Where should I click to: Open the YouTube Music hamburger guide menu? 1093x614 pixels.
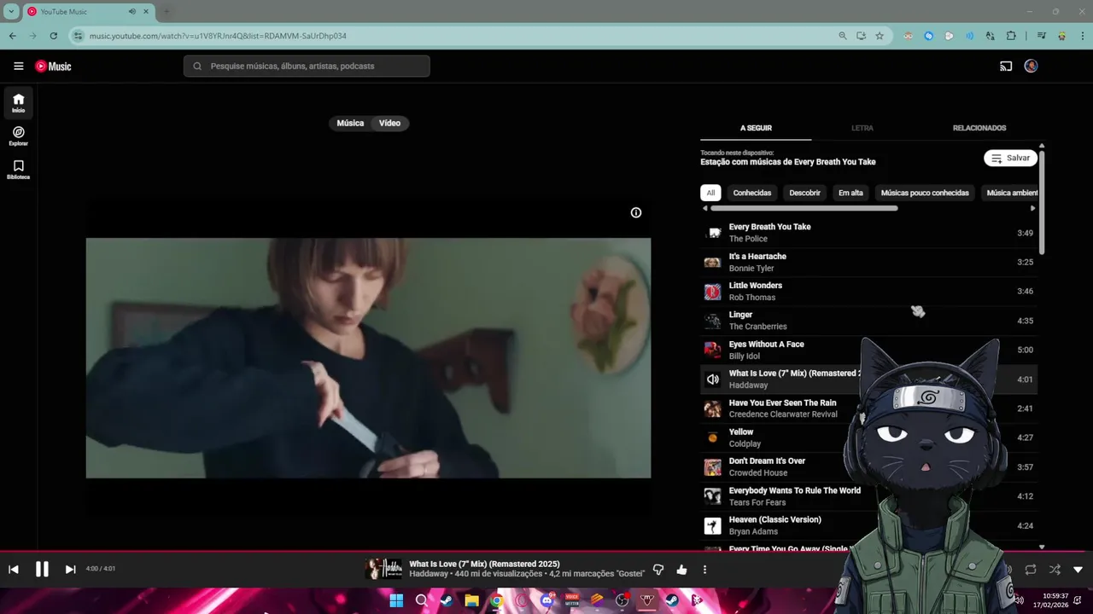pos(18,66)
